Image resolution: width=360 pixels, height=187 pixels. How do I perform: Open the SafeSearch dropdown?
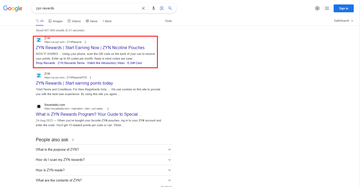(x=343, y=21)
